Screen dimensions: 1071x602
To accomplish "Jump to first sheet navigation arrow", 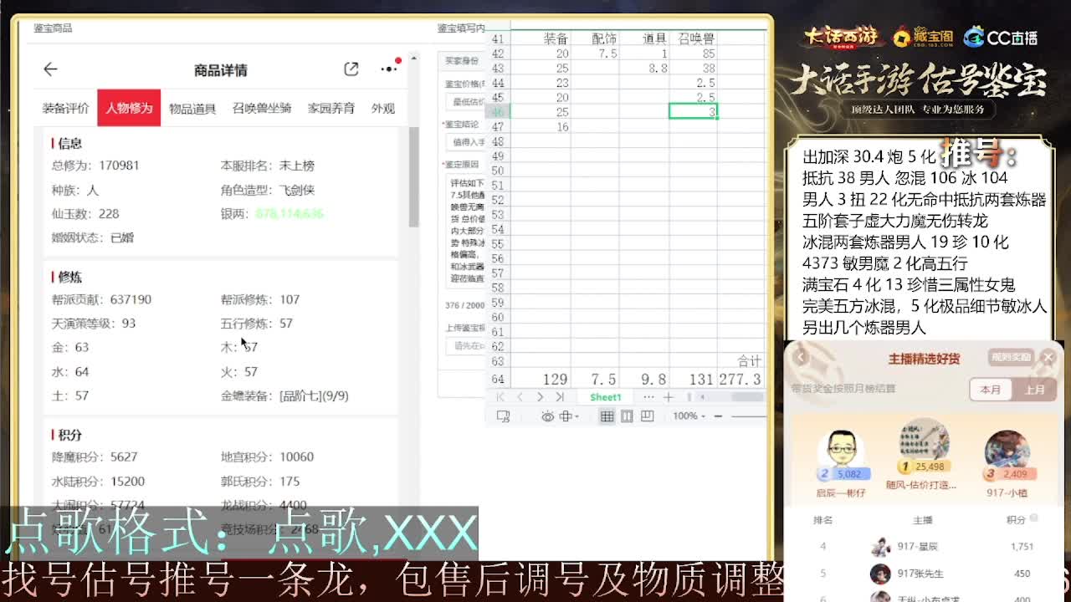I will click(x=500, y=397).
